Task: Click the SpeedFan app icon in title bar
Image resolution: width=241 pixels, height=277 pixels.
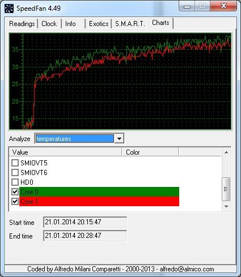Action: pos(9,8)
